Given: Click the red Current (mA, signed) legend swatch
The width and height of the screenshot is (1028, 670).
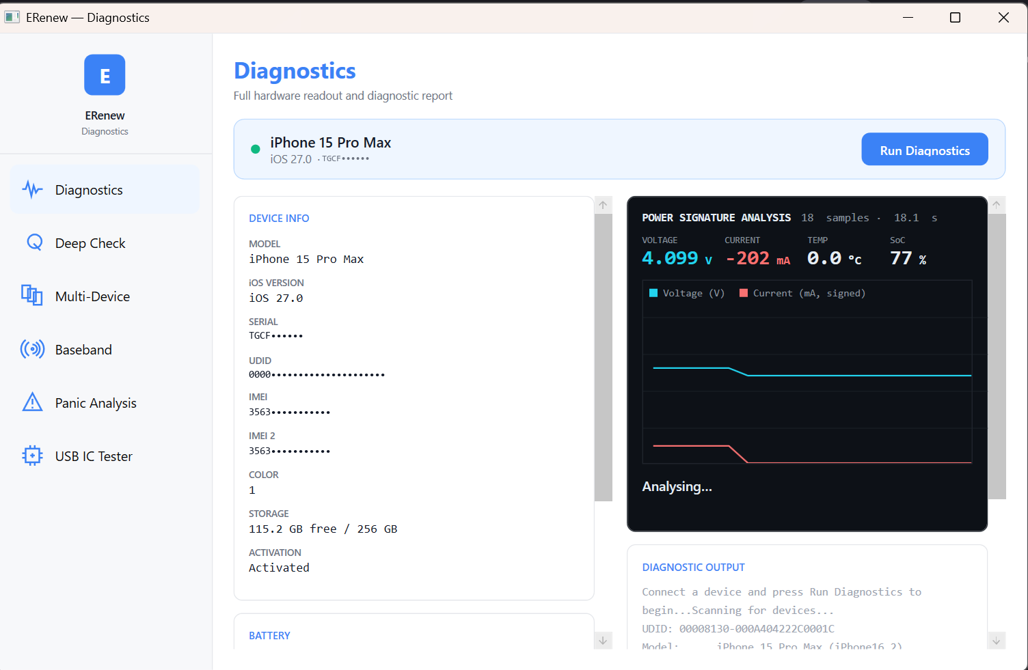Looking at the screenshot, I should pyautogui.click(x=744, y=293).
